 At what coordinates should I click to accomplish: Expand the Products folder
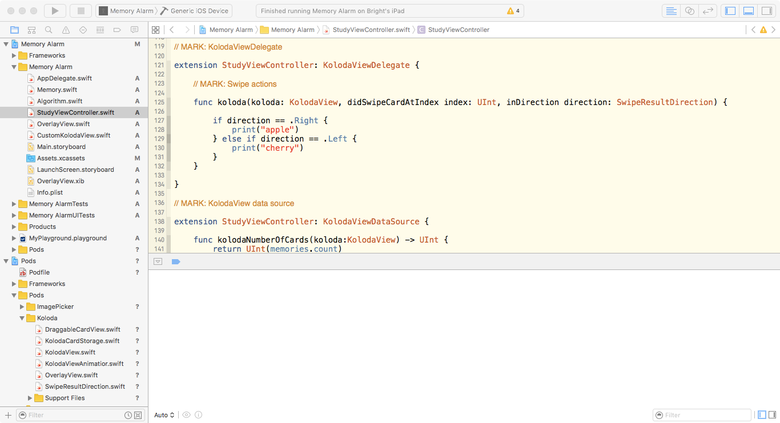point(14,227)
